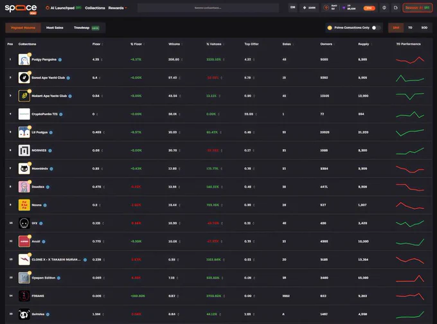
Task: Switch to the Trending tab
Action: [x=86, y=28]
